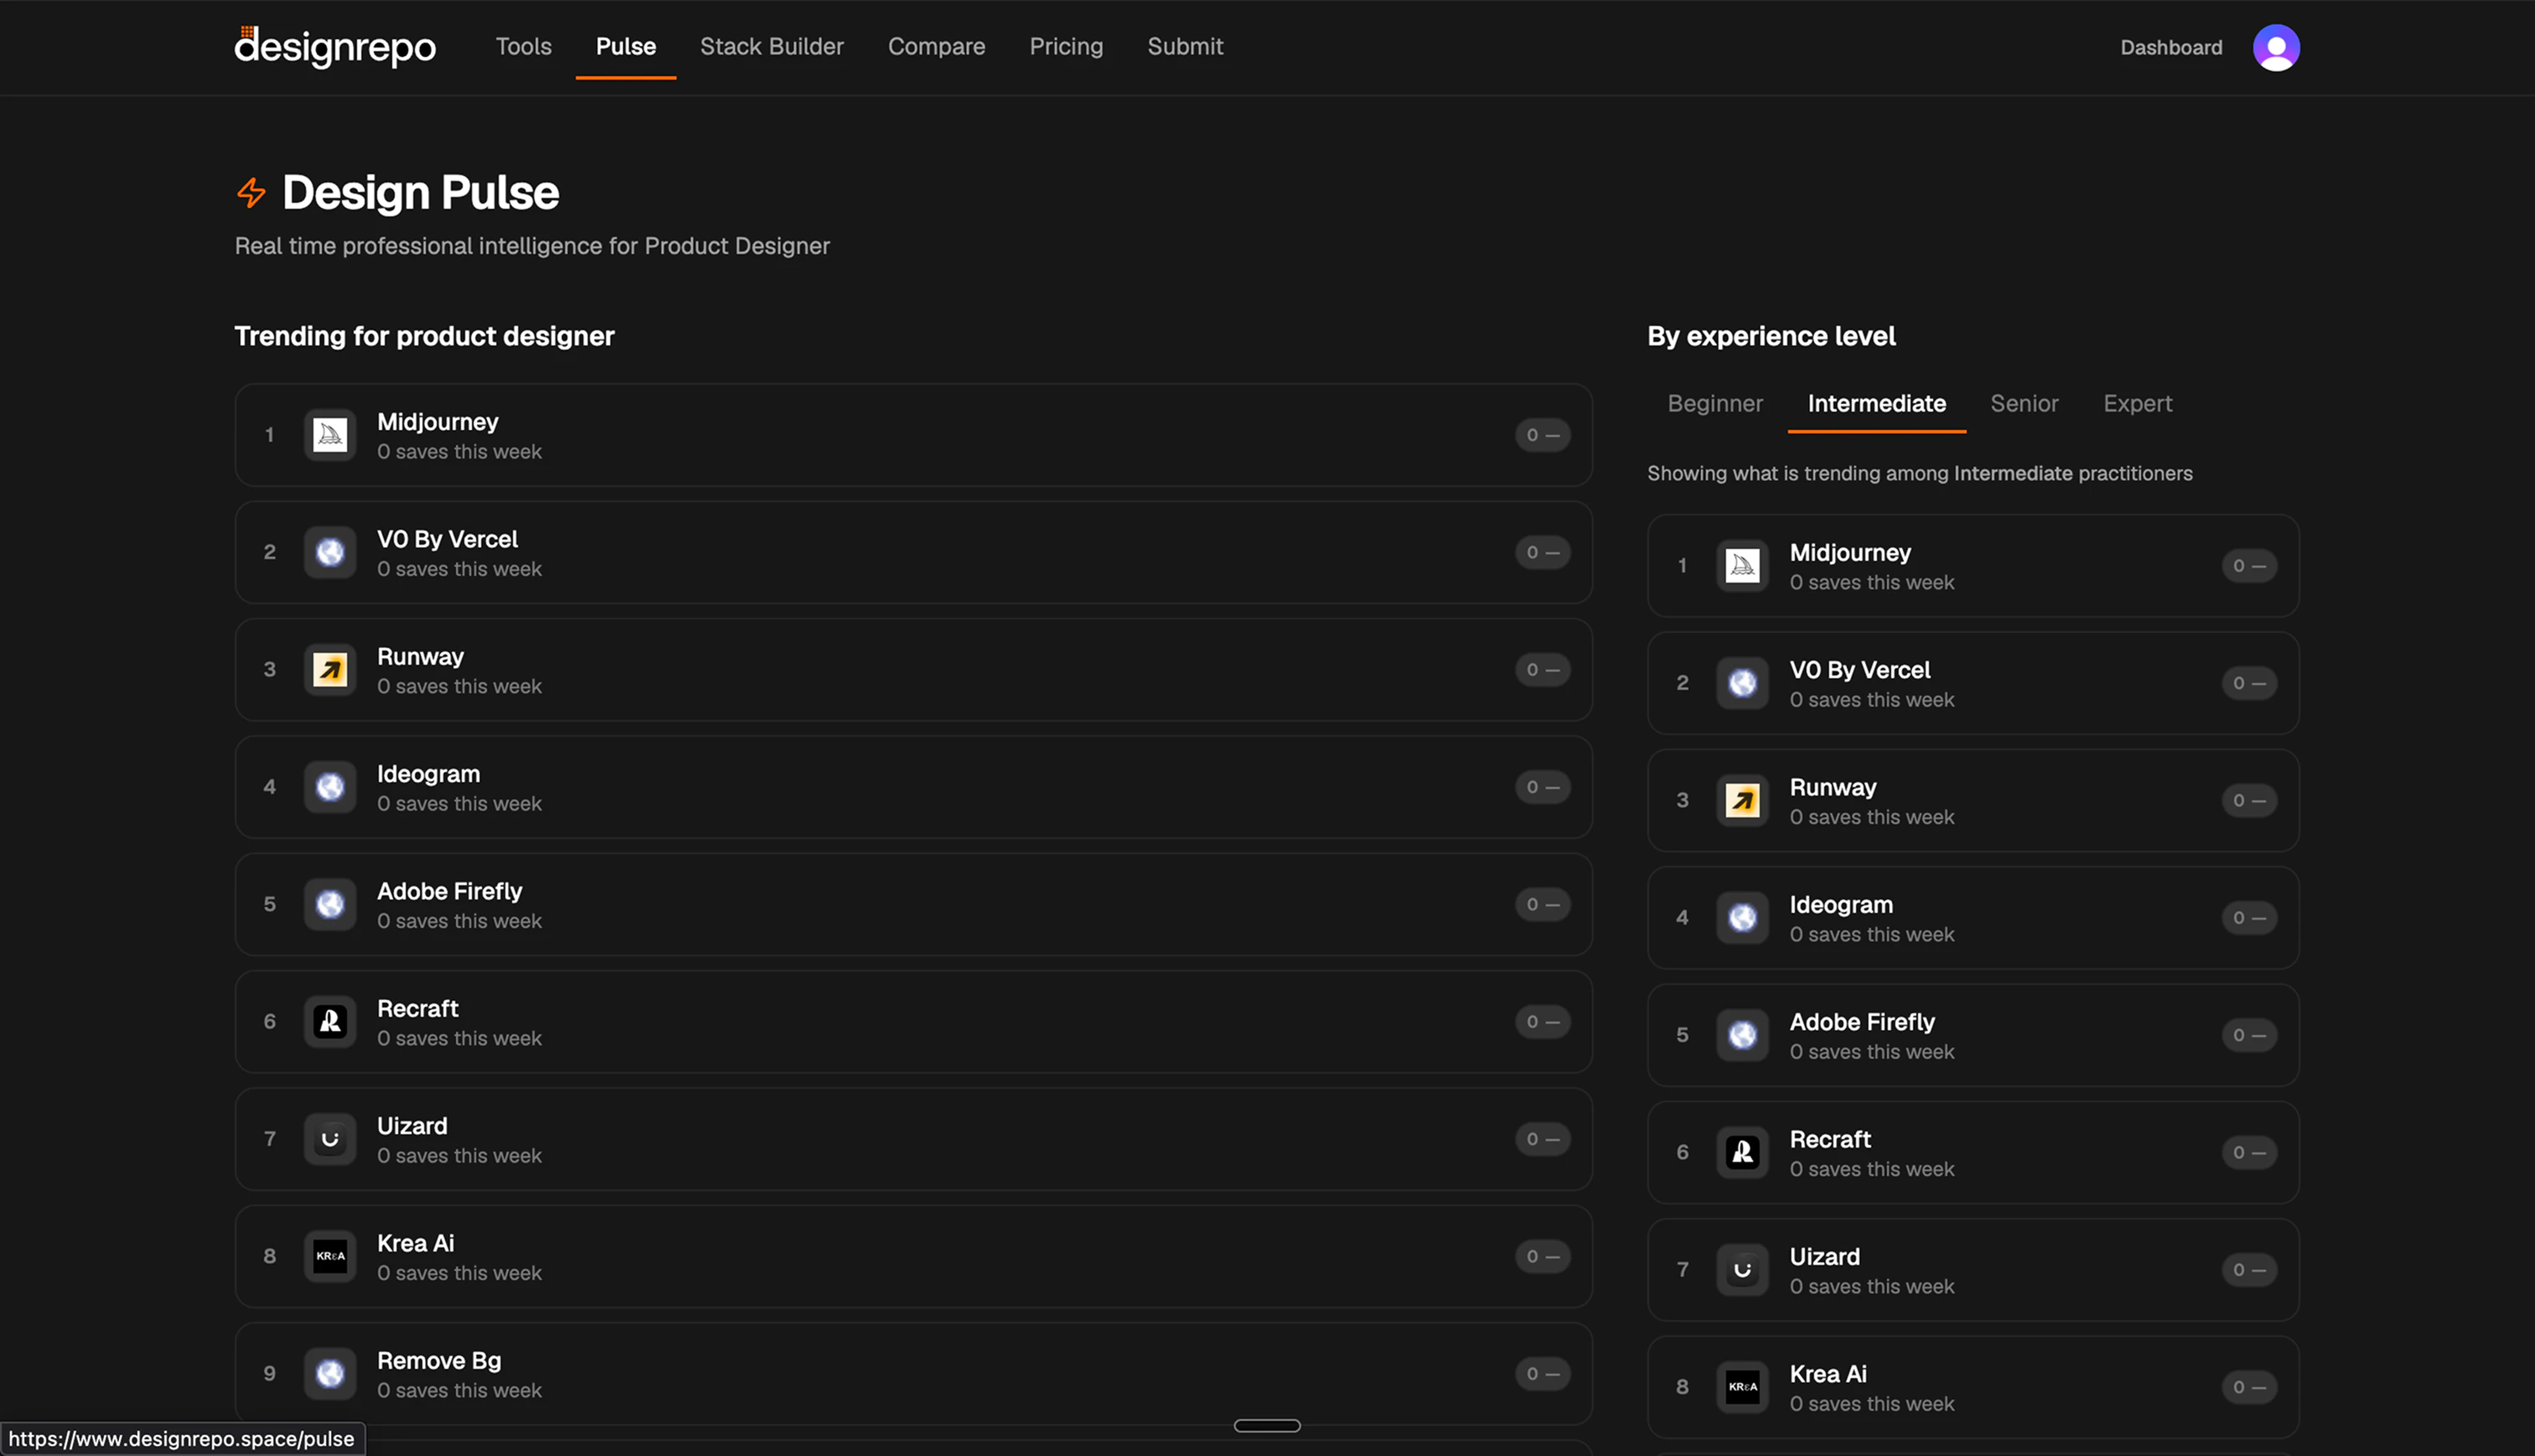Image resolution: width=2535 pixels, height=1456 pixels.
Task: Open the Submit nav item
Action: 1185,46
